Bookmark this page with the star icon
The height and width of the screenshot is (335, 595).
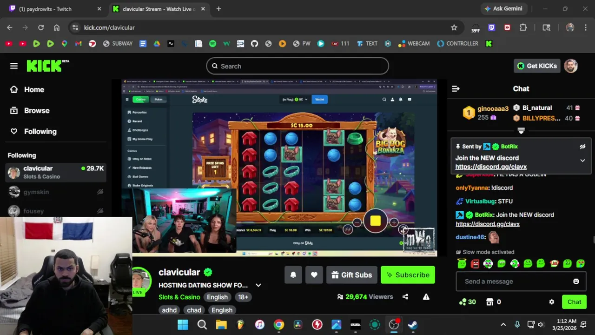click(454, 27)
